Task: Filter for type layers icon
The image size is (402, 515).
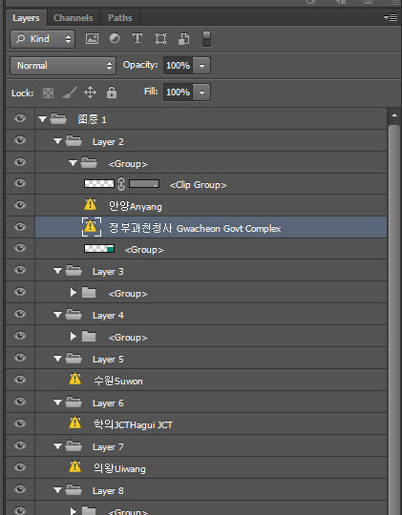Action: point(138,38)
